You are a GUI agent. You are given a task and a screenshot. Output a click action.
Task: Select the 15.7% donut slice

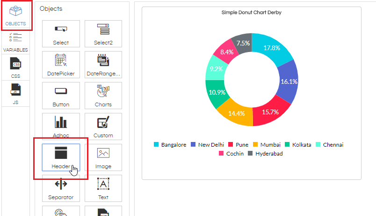[x=270, y=112]
